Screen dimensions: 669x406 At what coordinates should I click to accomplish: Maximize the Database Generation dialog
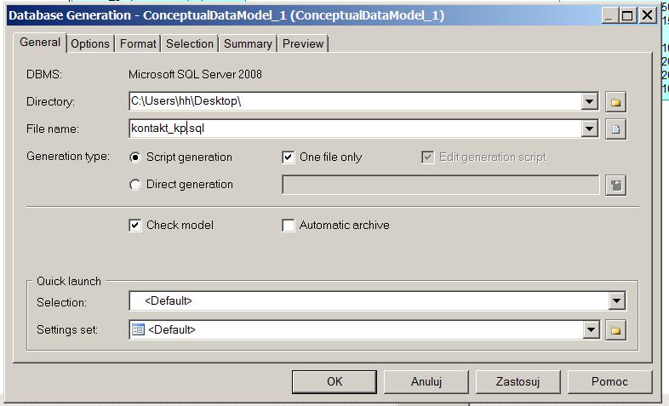(x=627, y=16)
